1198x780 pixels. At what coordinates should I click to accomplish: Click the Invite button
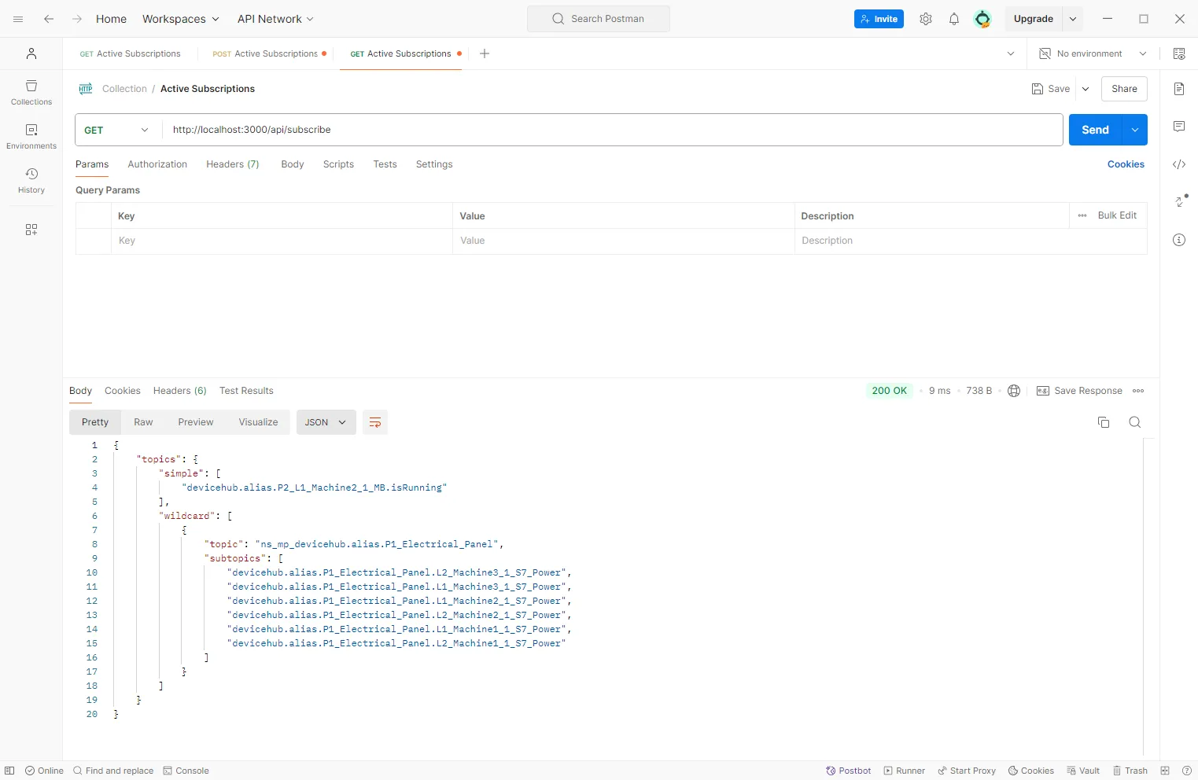[879, 19]
